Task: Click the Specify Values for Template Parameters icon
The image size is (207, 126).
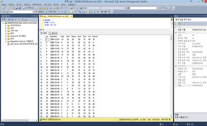Action: click(109, 12)
